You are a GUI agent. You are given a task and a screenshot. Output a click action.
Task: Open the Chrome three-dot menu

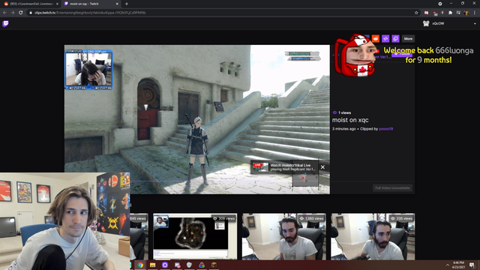pos(475,13)
